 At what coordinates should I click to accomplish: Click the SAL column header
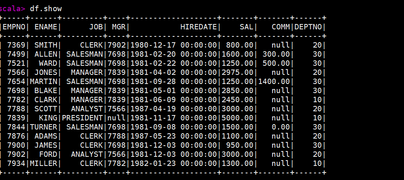(246, 27)
